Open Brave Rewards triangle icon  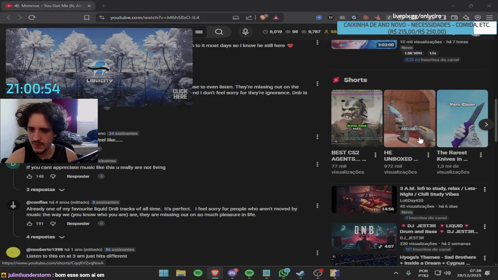[x=276, y=17]
